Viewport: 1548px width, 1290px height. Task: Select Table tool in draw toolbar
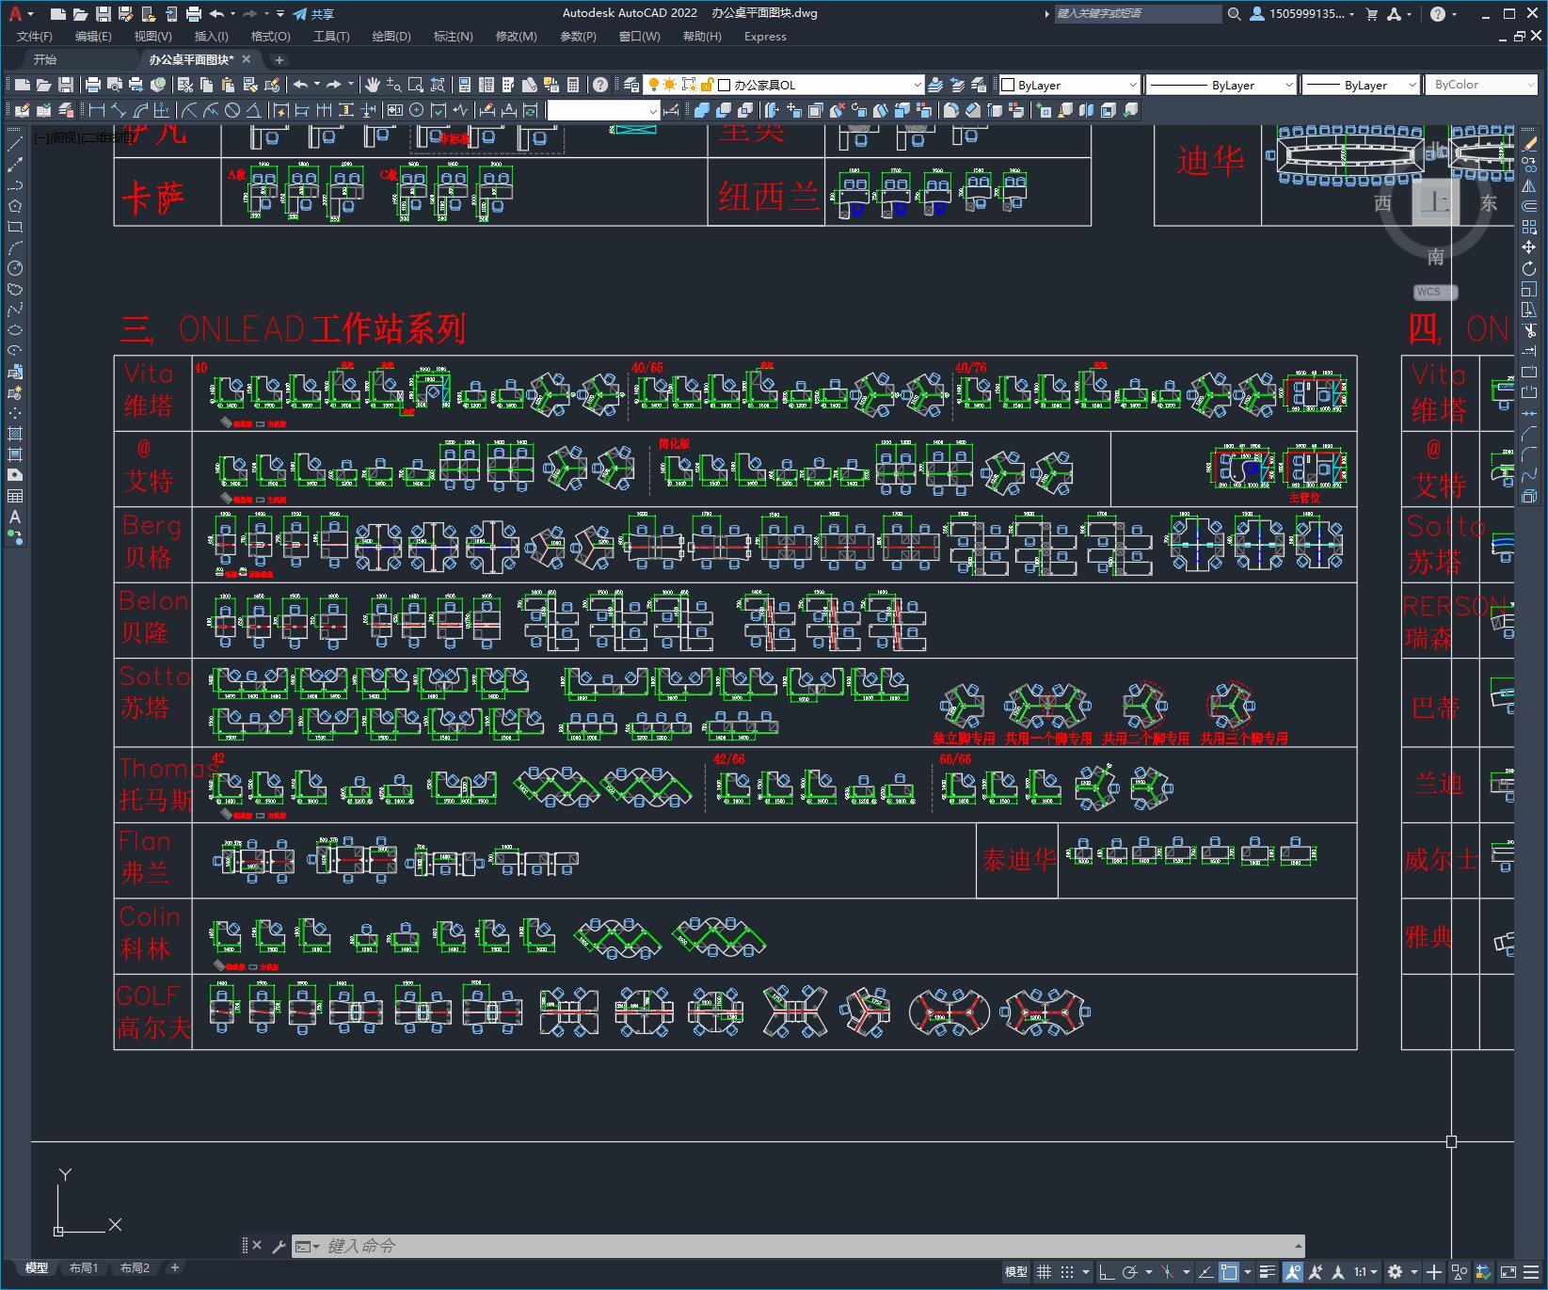click(15, 496)
